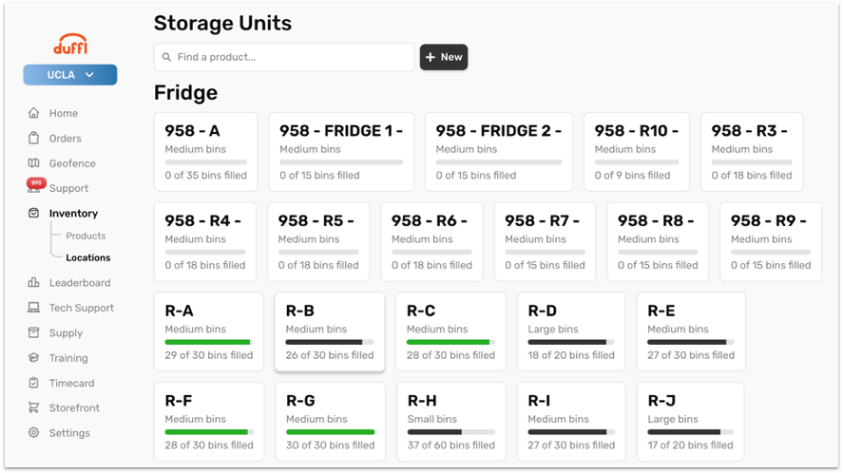Click the Orders lock icon
Image resolution: width=843 pixels, height=473 pixels.
[x=34, y=139]
